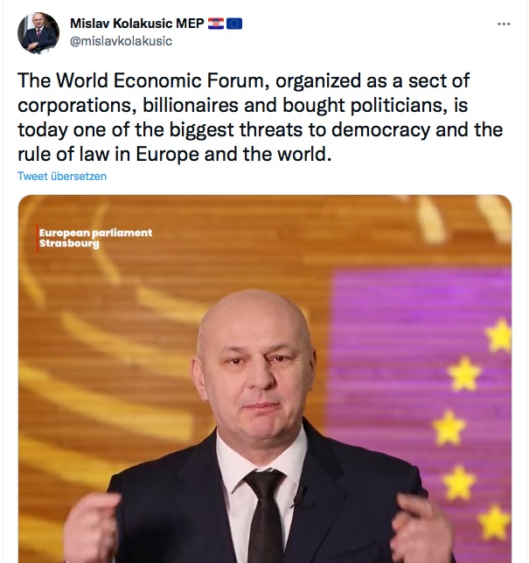Open the tweet's more options menu
Viewport: 529px width, 563px height.
point(501,24)
